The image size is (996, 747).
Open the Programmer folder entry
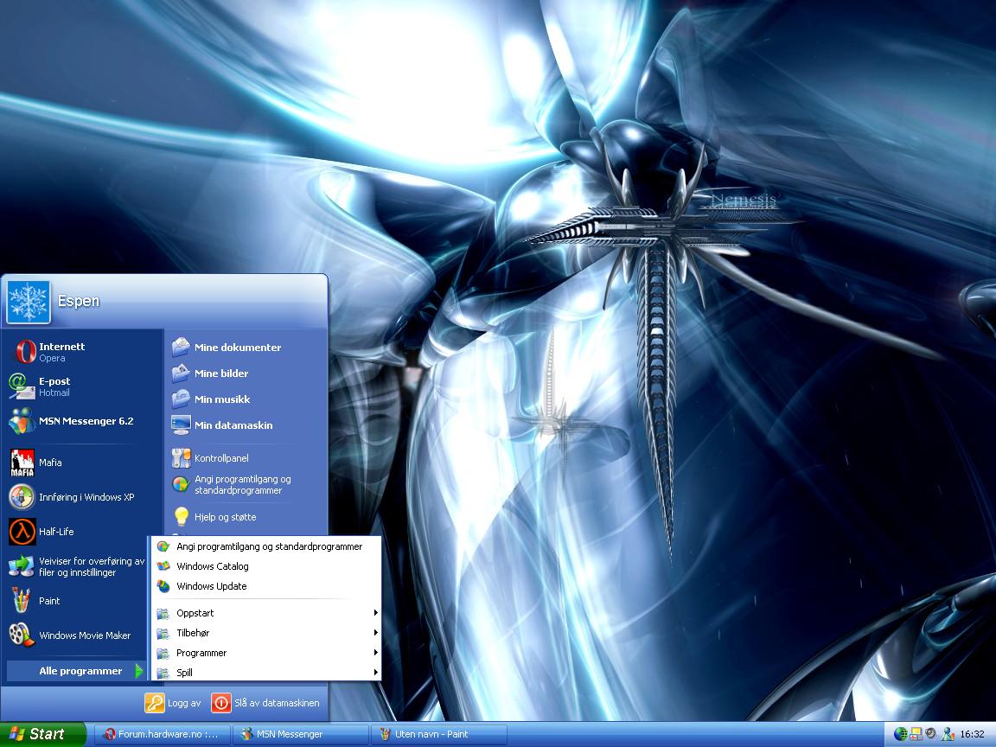pos(265,653)
